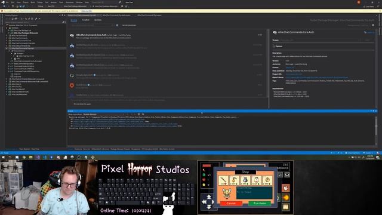Open the Updates tab in NuGet manager
Image resolution: width=382 pixels, height=215 pixels.
[98, 20]
